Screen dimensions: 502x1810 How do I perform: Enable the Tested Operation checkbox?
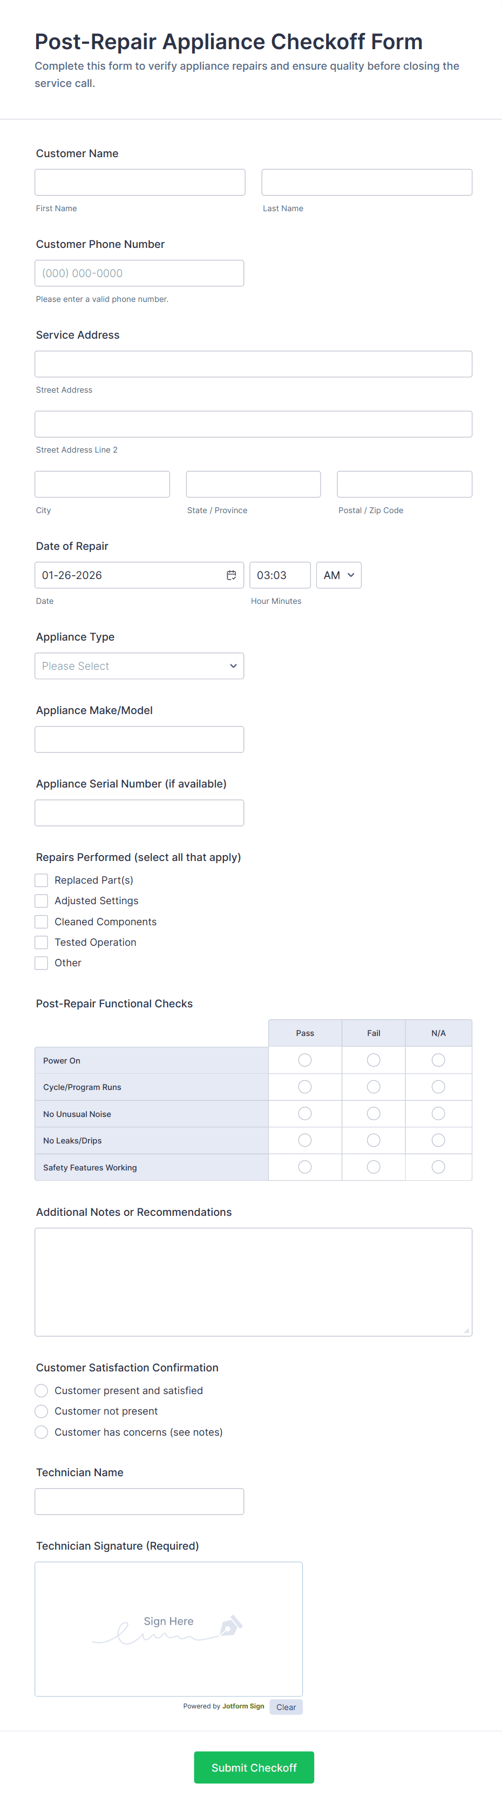tap(42, 942)
